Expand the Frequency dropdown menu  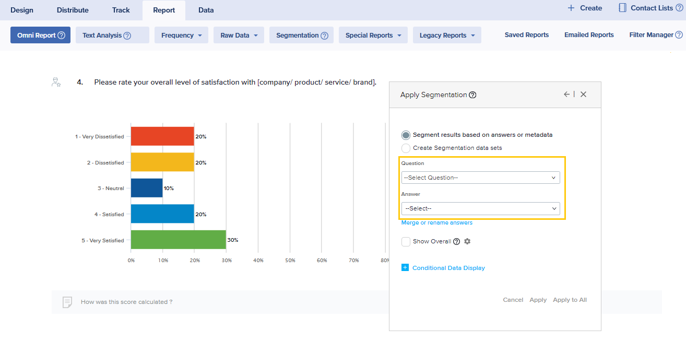181,36
